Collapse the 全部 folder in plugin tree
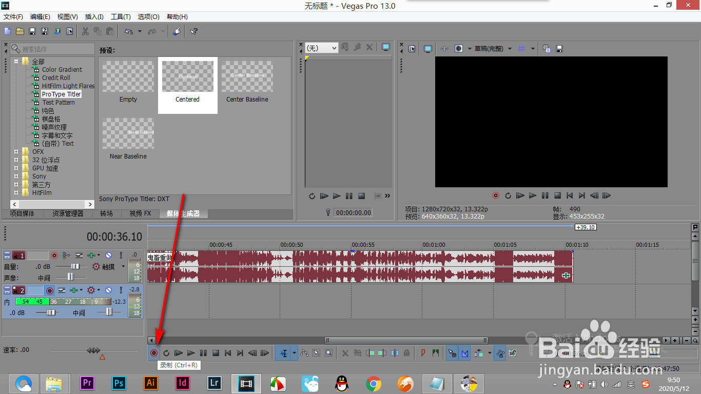 (x=16, y=62)
